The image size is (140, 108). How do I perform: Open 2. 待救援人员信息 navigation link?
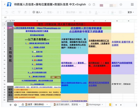pyautogui.click(x=37, y=47)
